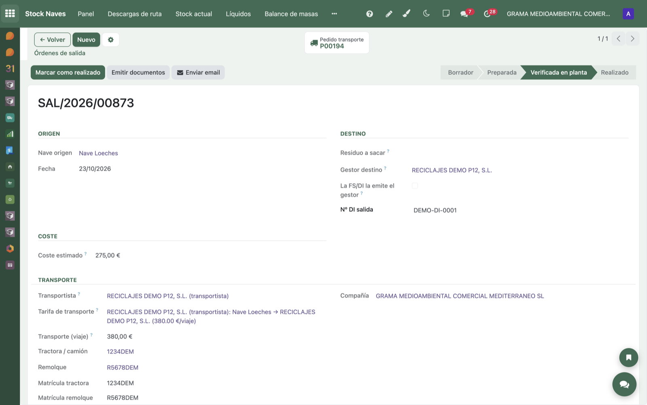The width and height of the screenshot is (647, 405).
Task: Open the Stock actual menu
Action: (x=194, y=14)
